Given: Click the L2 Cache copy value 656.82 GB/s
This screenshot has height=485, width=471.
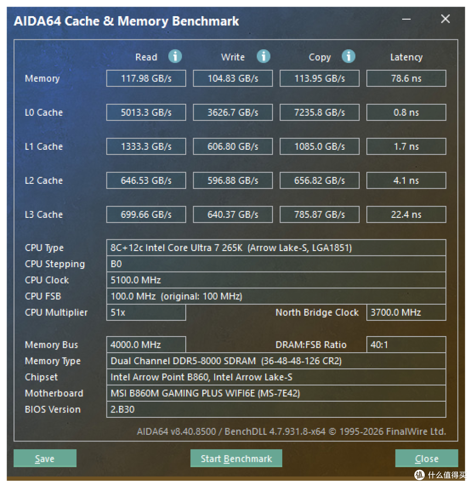Looking at the screenshot, I should (320, 180).
